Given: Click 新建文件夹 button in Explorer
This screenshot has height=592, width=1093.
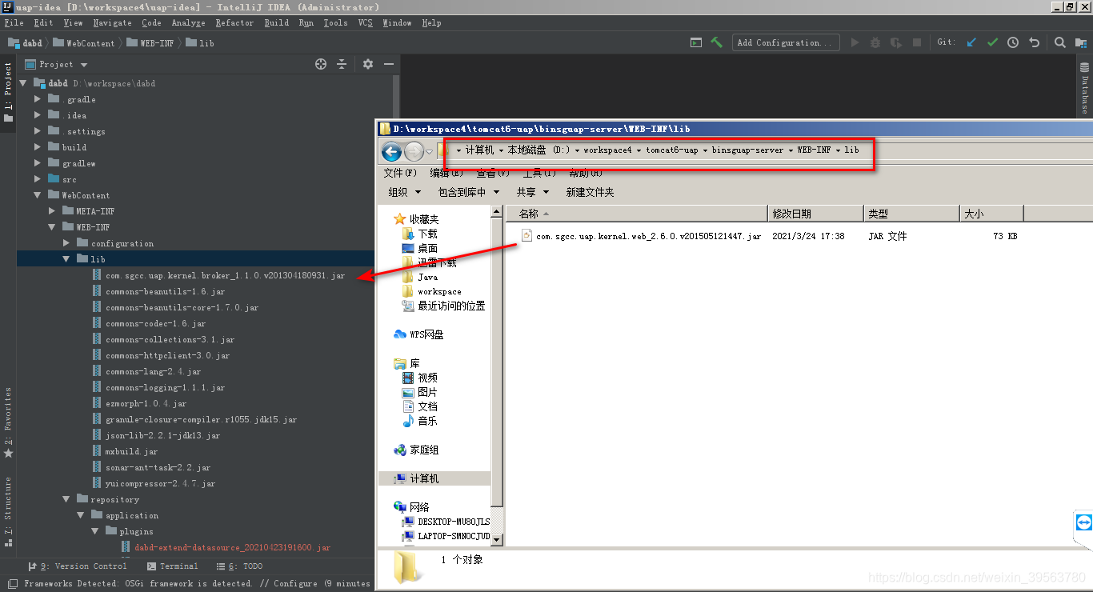Looking at the screenshot, I should [590, 192].
